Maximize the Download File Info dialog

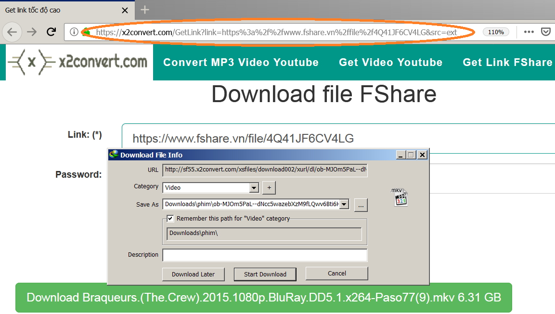(x=411, y=155)
